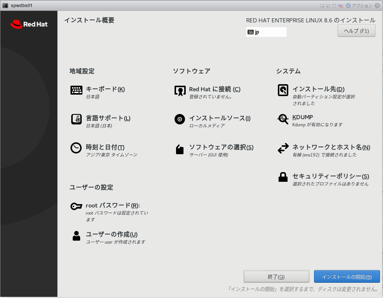
Task: Click the ヘルプ (F1) button
Action: (356, 31)
